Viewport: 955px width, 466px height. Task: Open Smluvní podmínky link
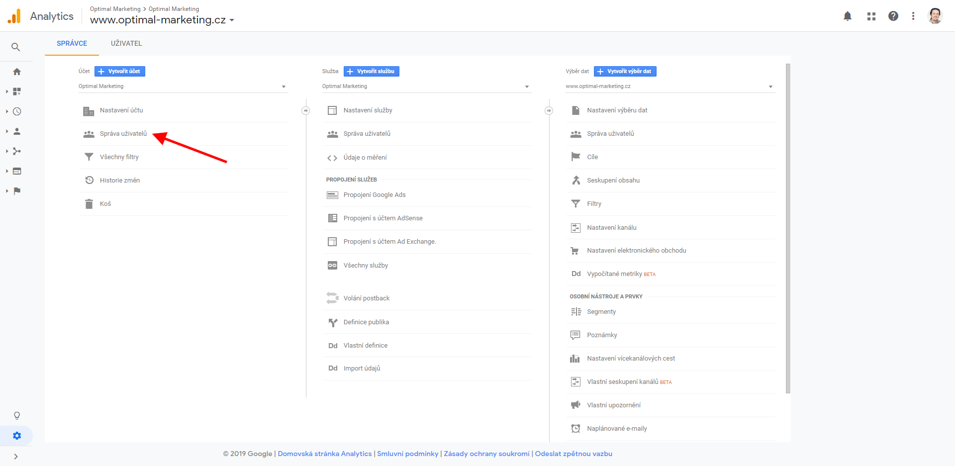[x=408, y=454]
